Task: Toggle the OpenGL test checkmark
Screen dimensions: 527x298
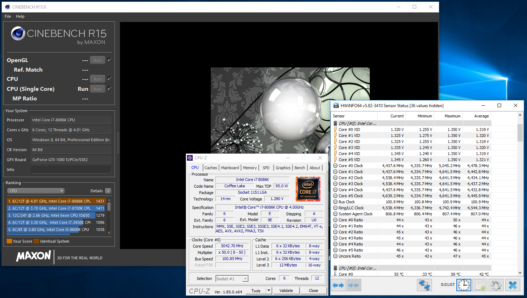Action: point(109,60)
